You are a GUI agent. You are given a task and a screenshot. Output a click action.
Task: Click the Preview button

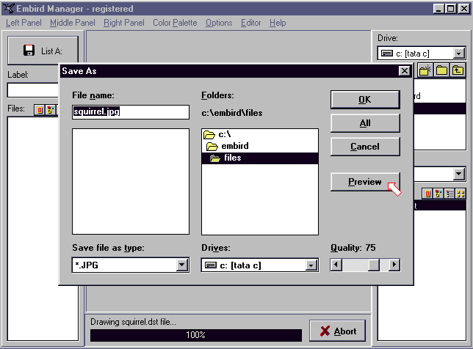365,182
